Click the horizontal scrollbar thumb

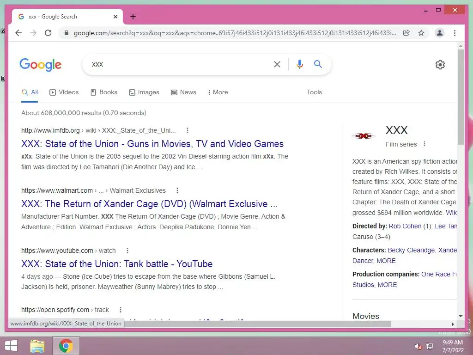258,324
